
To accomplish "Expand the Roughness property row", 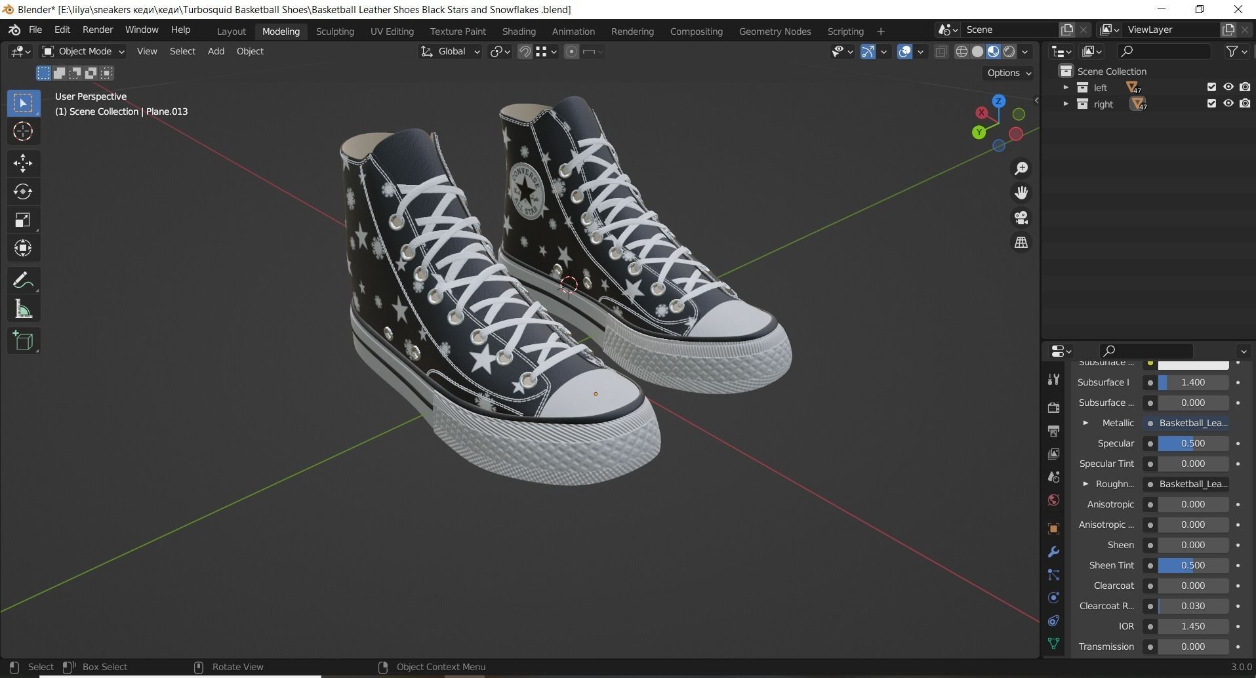I will point(1085,484).
